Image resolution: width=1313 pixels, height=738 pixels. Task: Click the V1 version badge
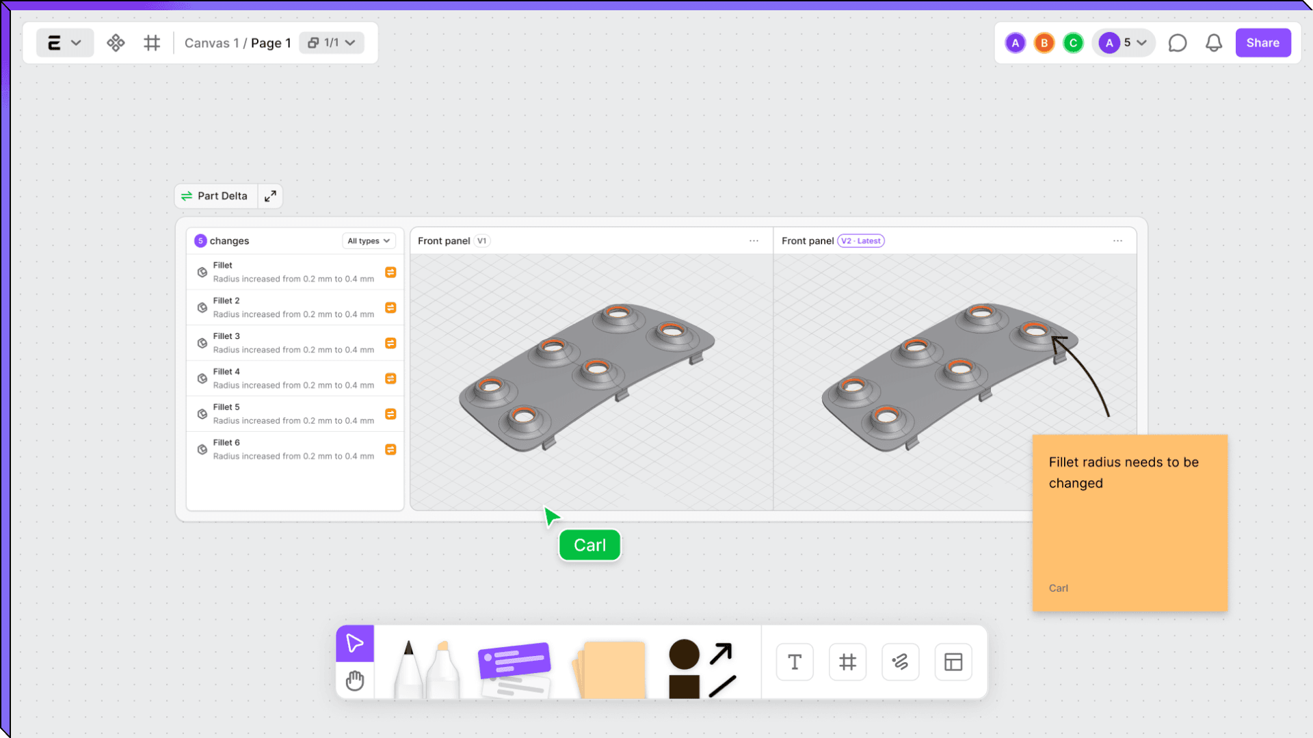[482, 241]
